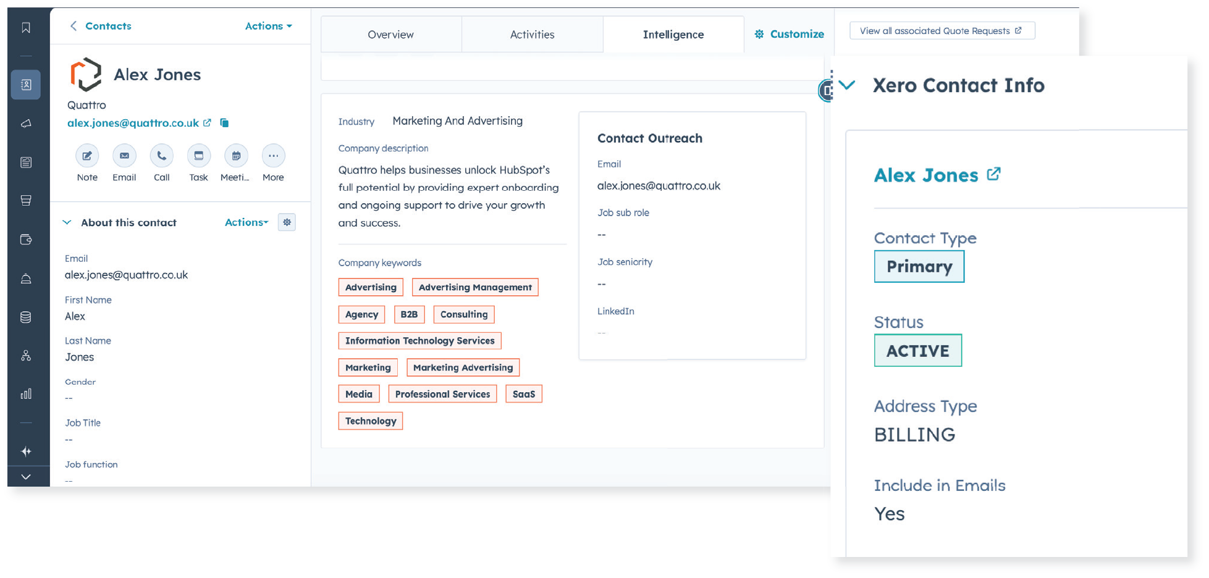
Task: Click the ACTIVE status badge
Action: 918,350
